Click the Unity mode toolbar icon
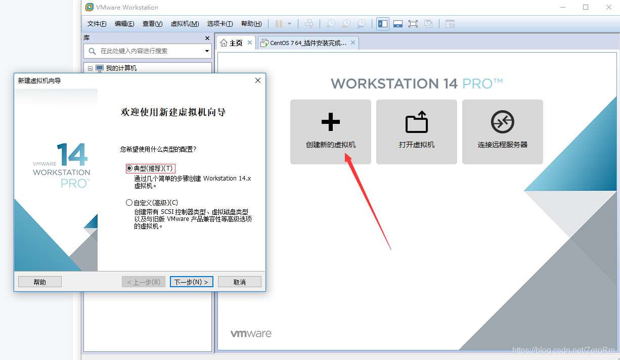 coord(428,24)
